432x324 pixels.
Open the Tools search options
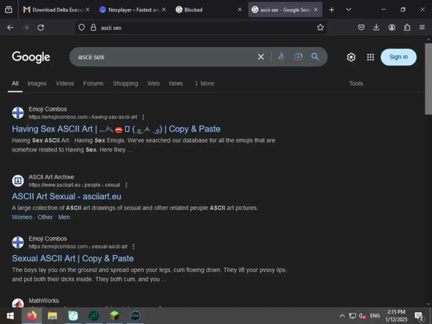click(x=356, y=84)
